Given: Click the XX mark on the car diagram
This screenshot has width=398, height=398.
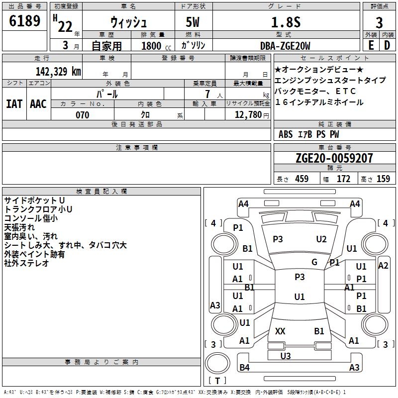Looking at the screenshot, I should [x=280, y=331].
